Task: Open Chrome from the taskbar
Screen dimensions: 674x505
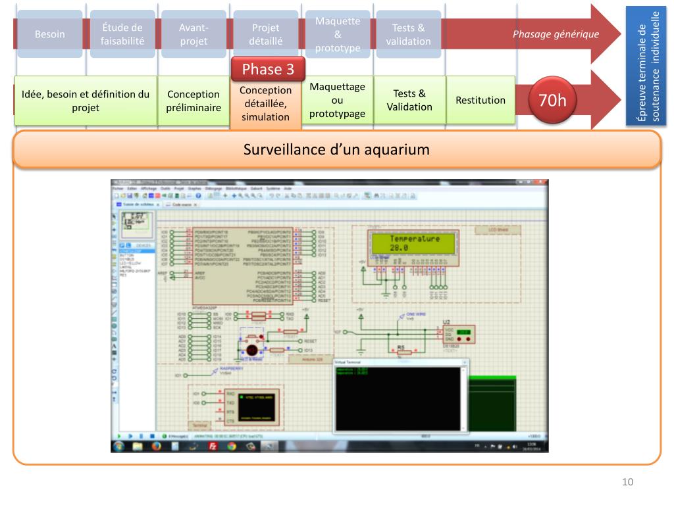Action: pos(232,446)
